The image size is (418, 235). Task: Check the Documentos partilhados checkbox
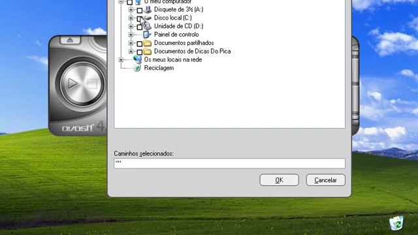[x=139, y=44]
